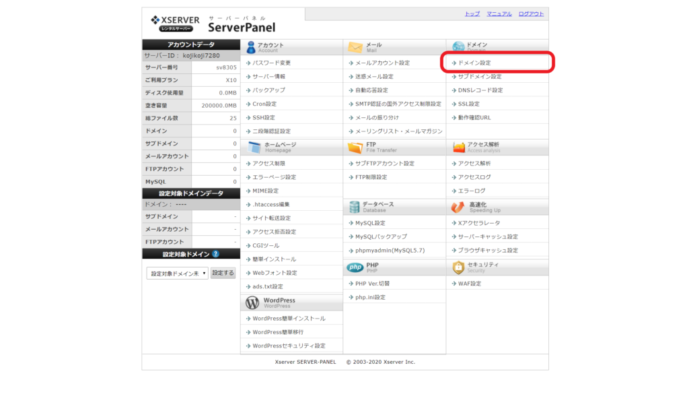
Task: Open WAF設定
Action: coord(470,284)
